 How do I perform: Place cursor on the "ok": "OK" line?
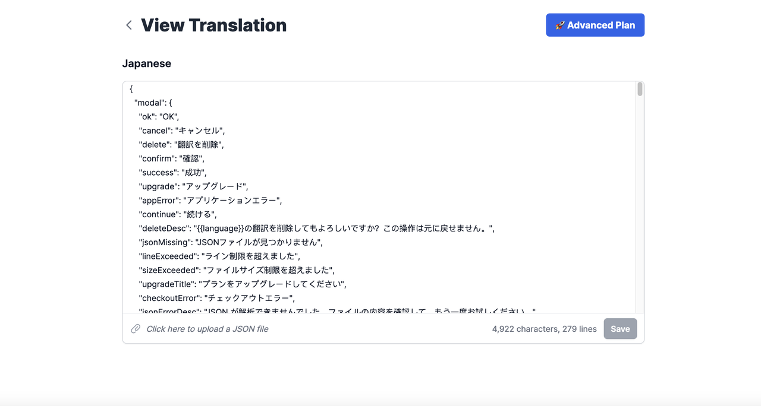[159, 116]
